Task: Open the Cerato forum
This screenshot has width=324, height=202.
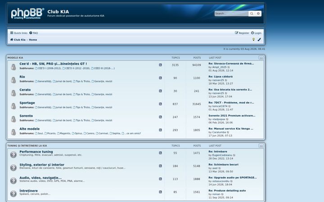Action: 25,90
